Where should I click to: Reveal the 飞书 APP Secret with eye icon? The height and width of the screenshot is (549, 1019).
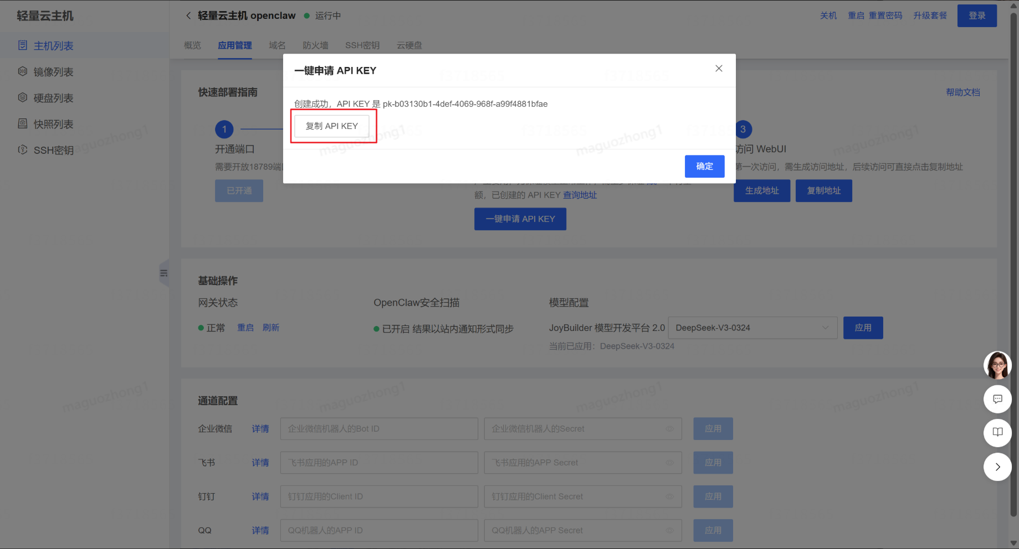pos(669,463)
